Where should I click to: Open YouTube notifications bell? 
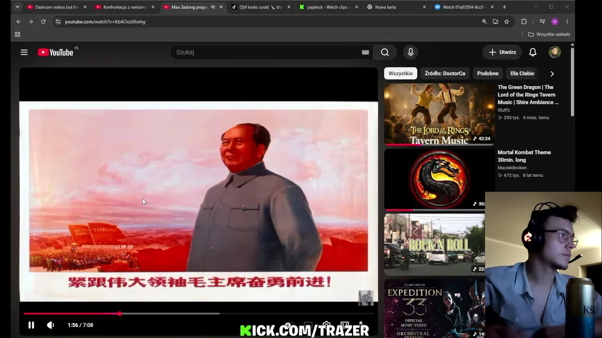tap(532, 52)
